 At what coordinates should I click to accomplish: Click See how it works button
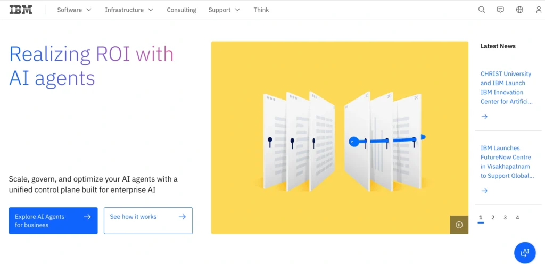(x=148, y=220)
